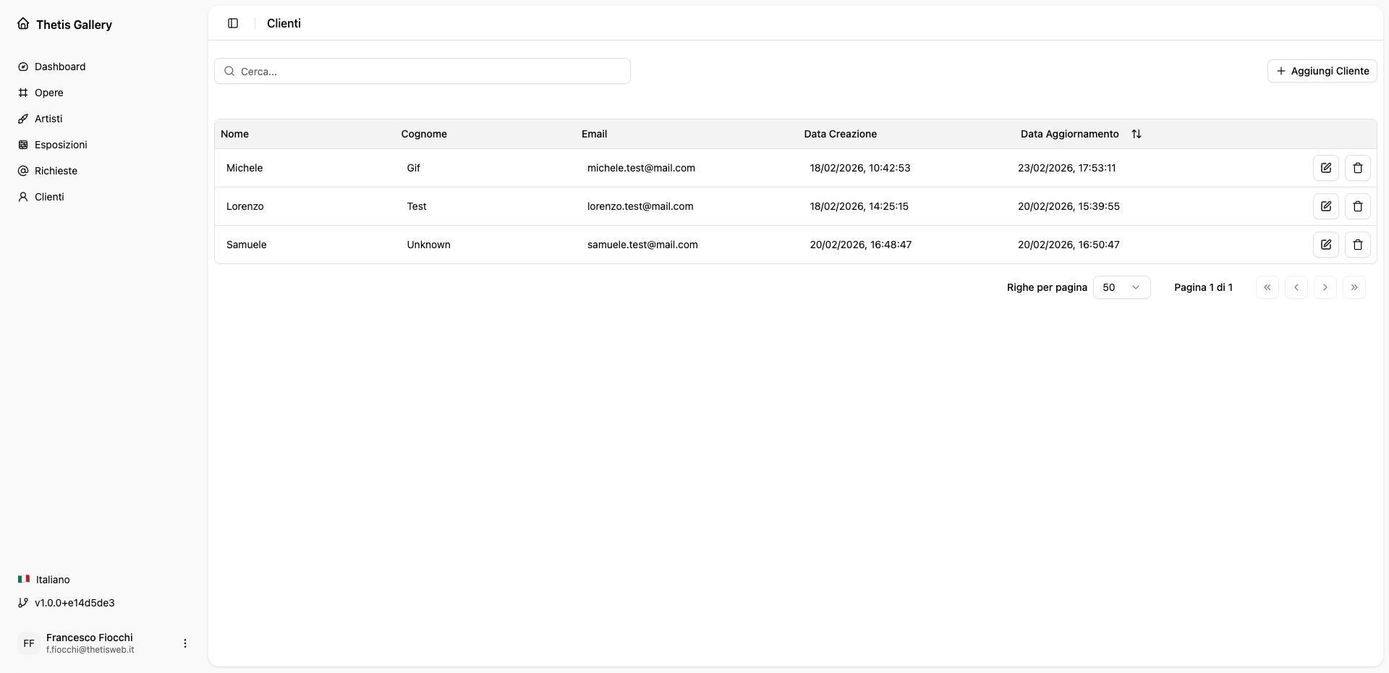
Task: Open rows per page dropdown
Action: (x=1121, y=287)
